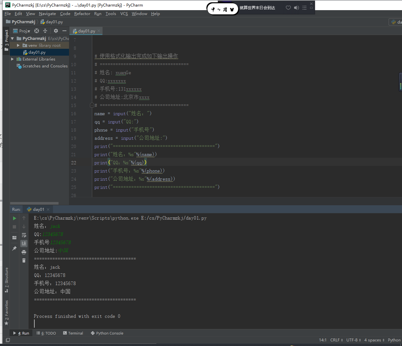Toggle the 7: Structure side tab
Viewport: 402px width, 346px height.
[x=6, y=280]
